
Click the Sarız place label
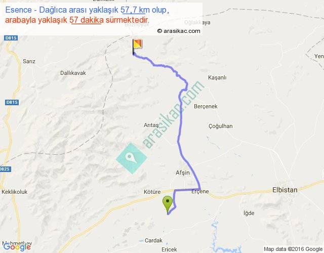[29, 61]
